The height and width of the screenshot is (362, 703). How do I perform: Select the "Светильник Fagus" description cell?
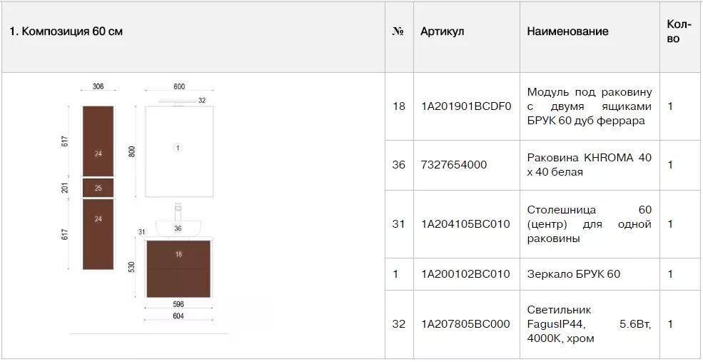(589, 324)
